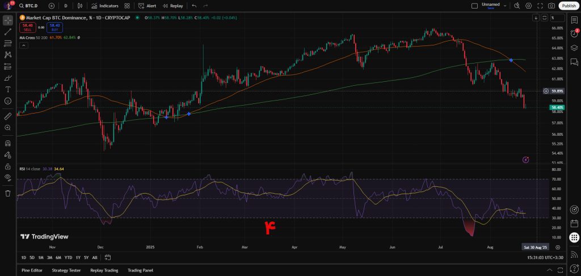Viewport: 581px width, 276px height.
Task: Collapse the indicator legend chevron
Action: (23, 45)
